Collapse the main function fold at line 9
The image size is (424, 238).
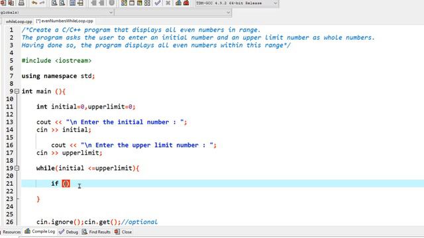point(17,91)
